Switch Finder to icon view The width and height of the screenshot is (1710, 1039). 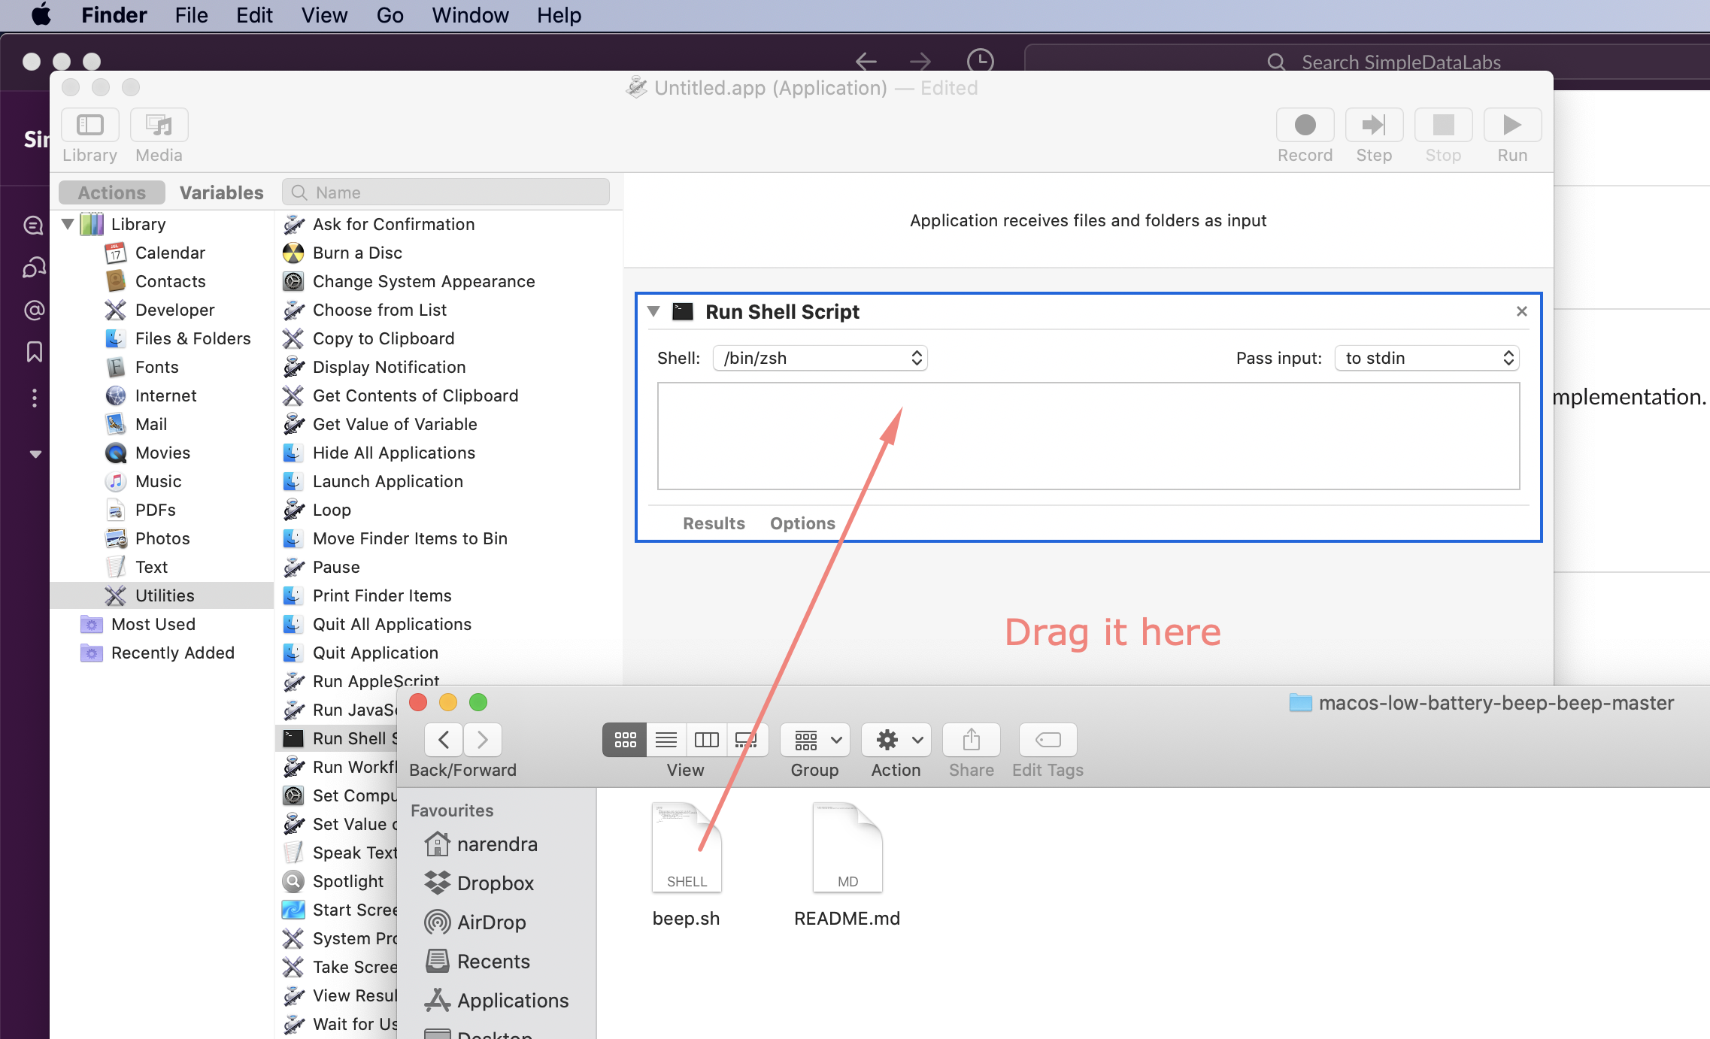(x=625, y=740)
